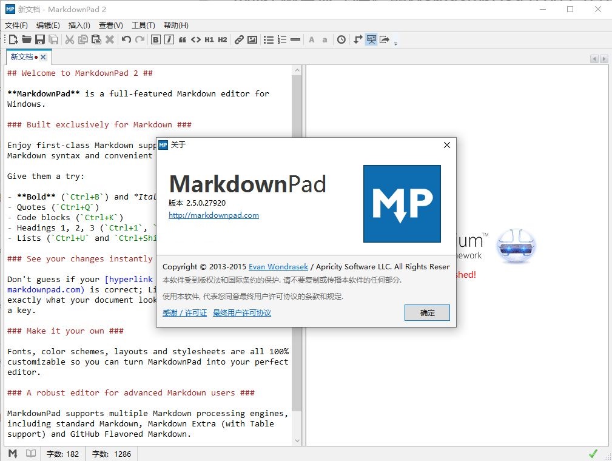Insert a hyperlink with the chain icon
Screen dimensions: 612x461
coord(239,39)
